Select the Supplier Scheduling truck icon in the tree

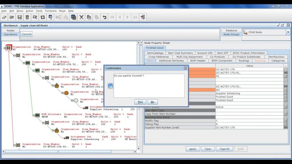[x=86, y=107]
